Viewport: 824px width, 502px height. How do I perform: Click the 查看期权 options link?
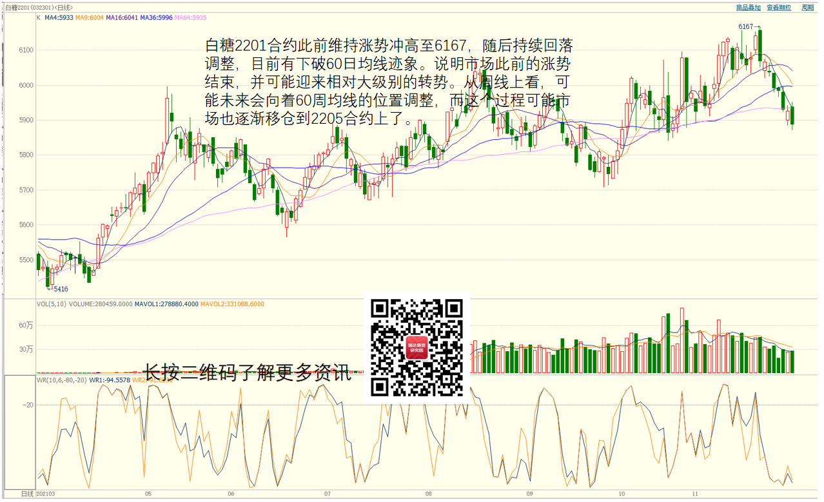(x=778, y=8)
